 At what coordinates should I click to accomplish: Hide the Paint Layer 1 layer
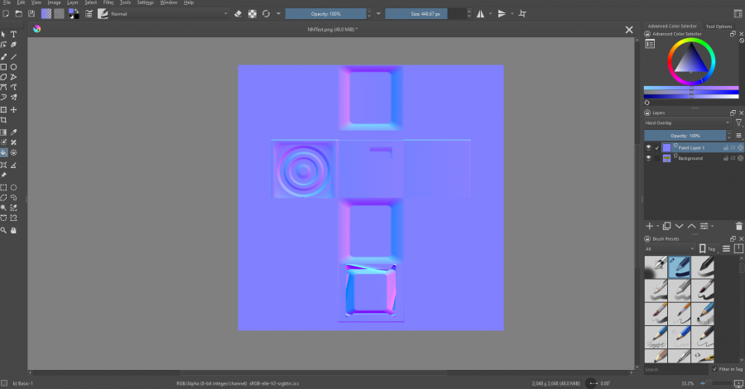[x=649, y=147]
